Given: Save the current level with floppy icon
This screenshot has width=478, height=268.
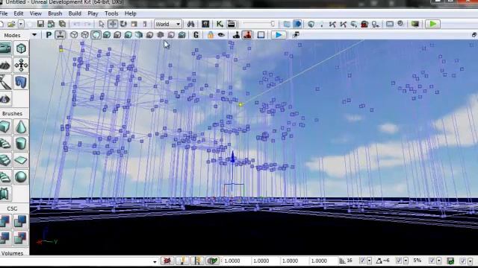Looking at the screenshot, I should tap(40, 24).
